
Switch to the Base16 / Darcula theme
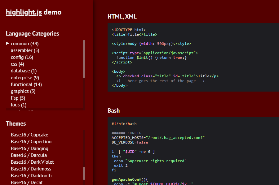point(29,155)
